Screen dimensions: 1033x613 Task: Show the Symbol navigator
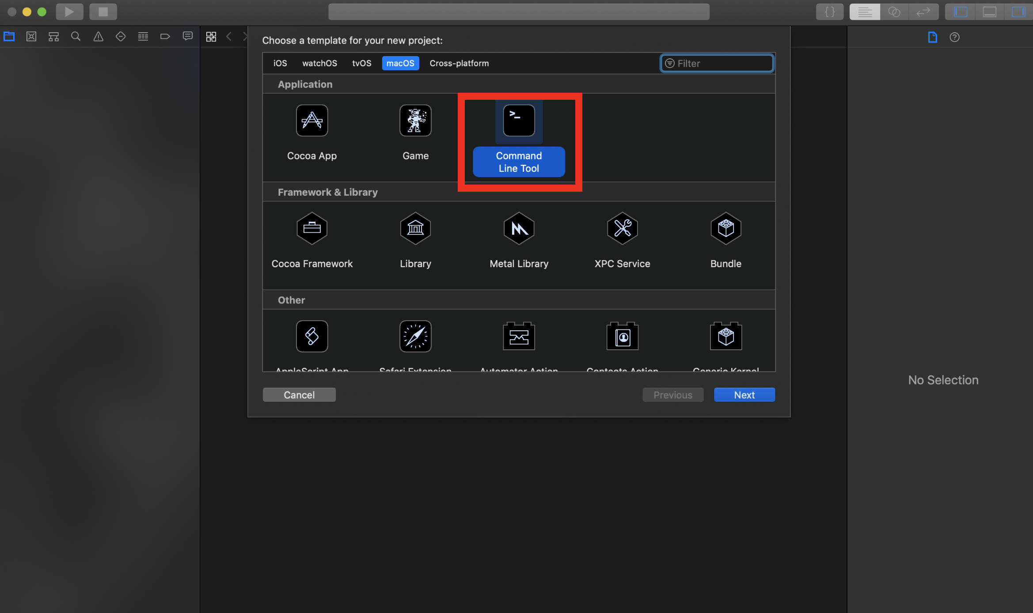click(x=54, y=37)
